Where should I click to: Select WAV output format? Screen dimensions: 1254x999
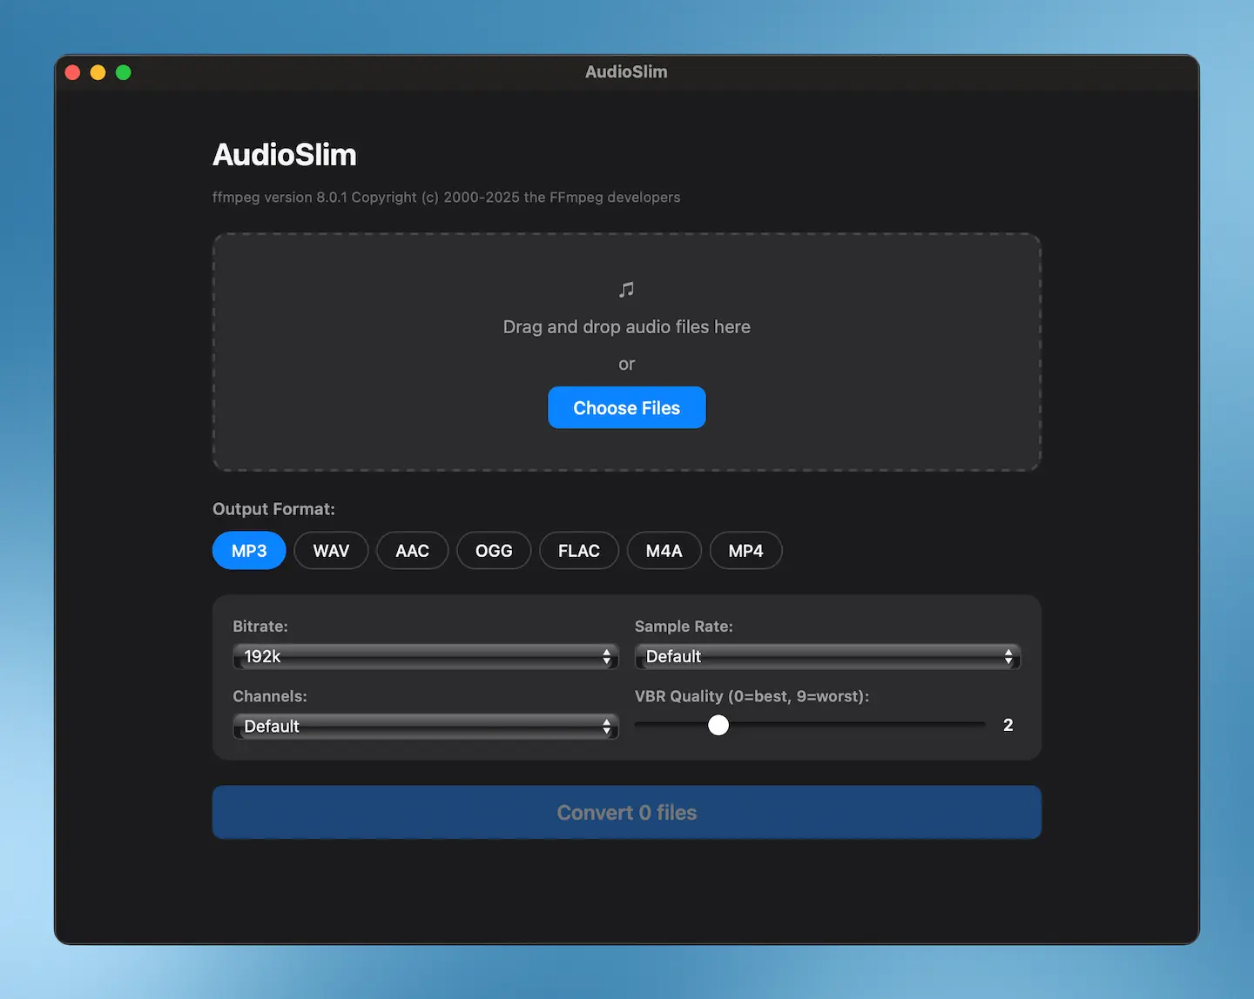click(x=331, y=551)
